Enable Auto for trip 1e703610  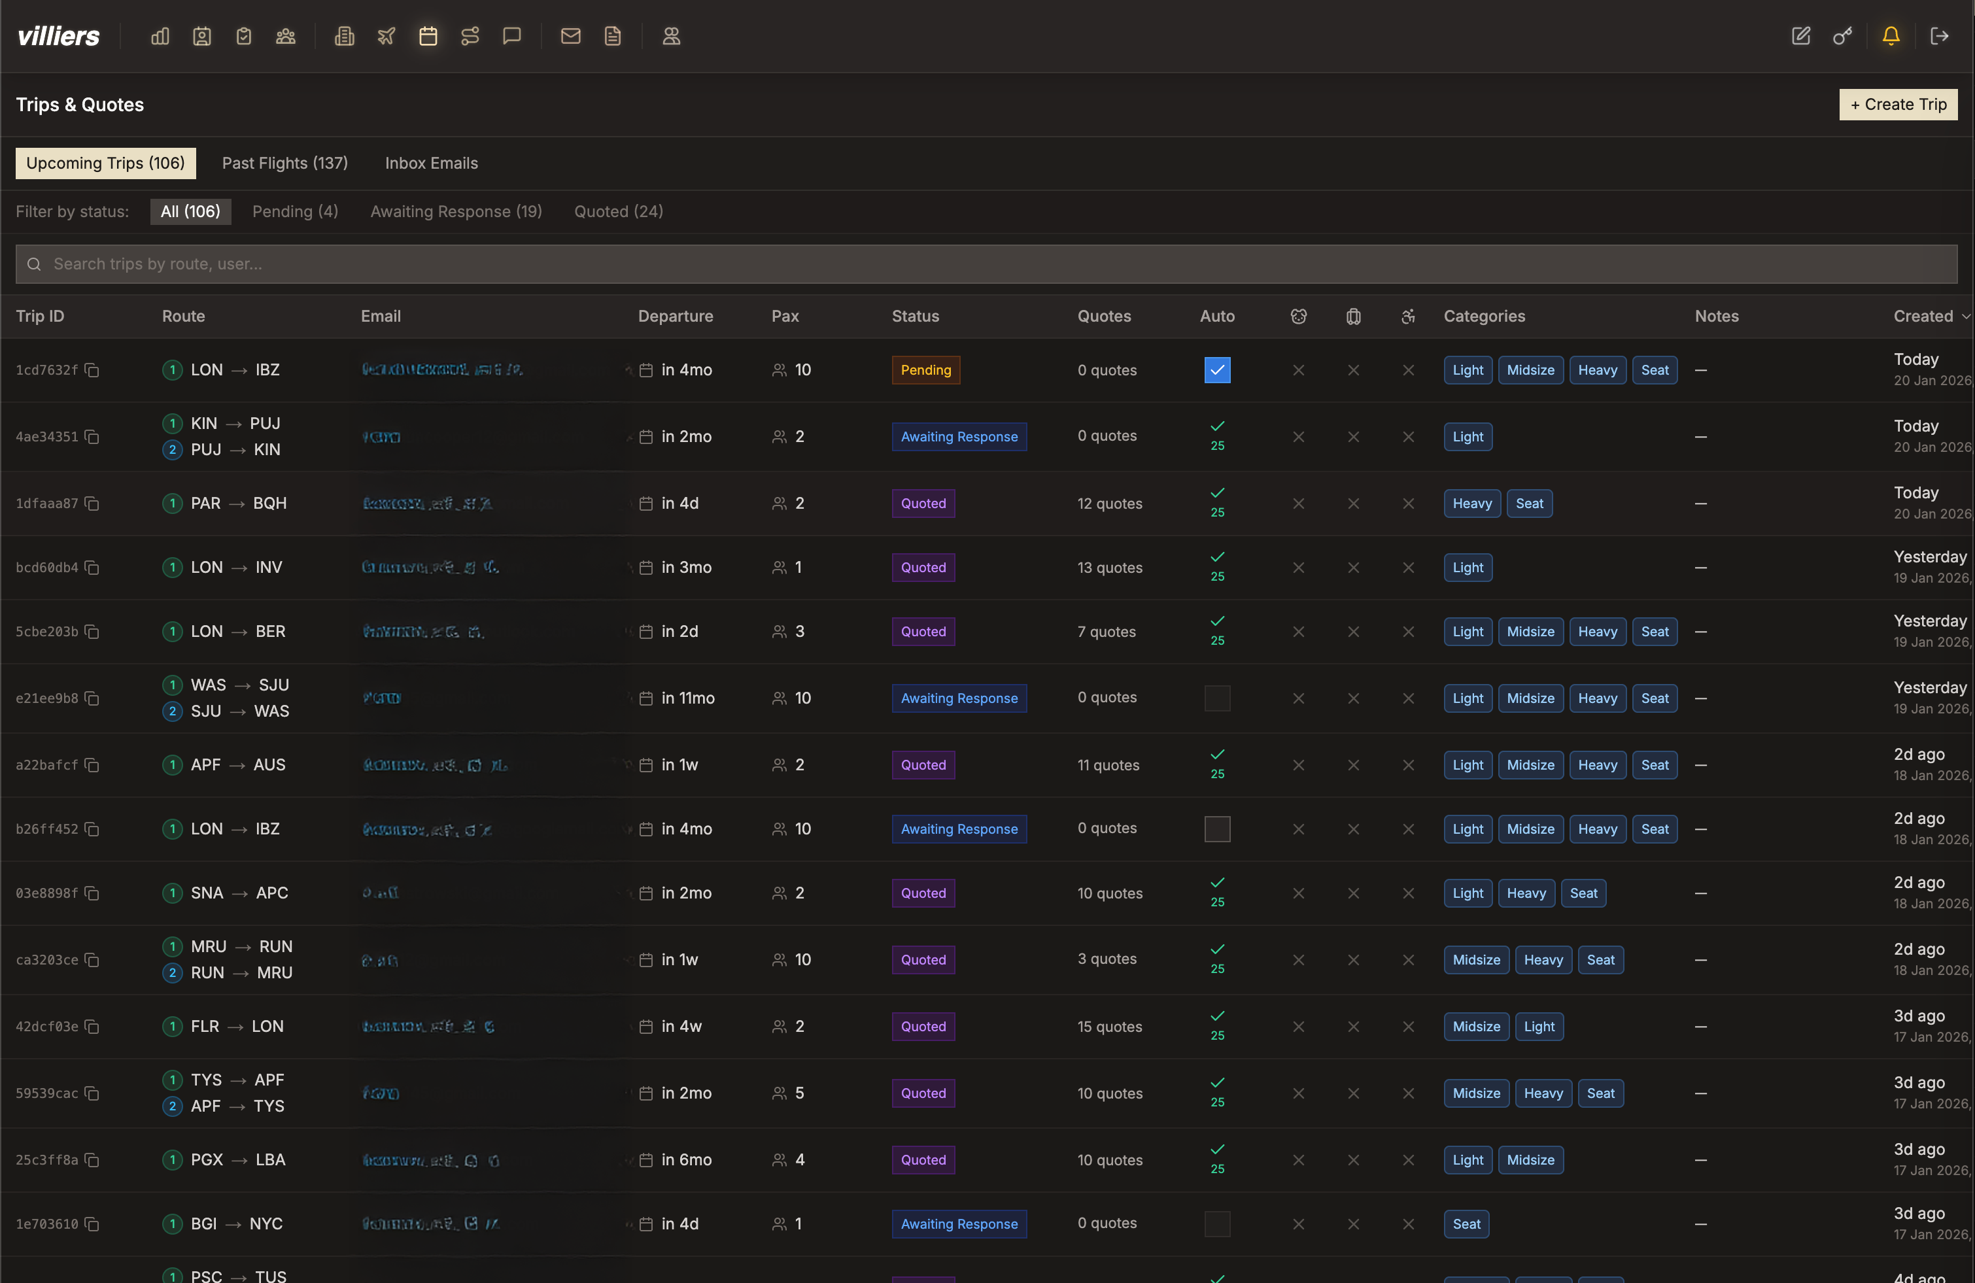1216,1223
